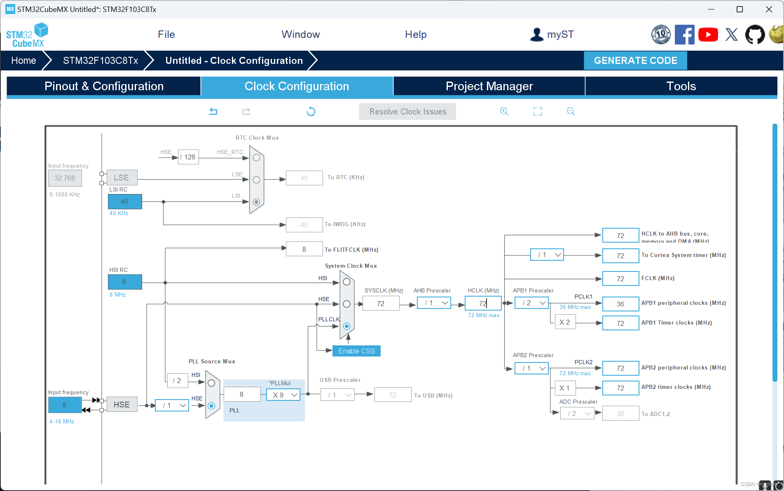Click the LSE source block
784x491 pixels.
click(122, 178)
